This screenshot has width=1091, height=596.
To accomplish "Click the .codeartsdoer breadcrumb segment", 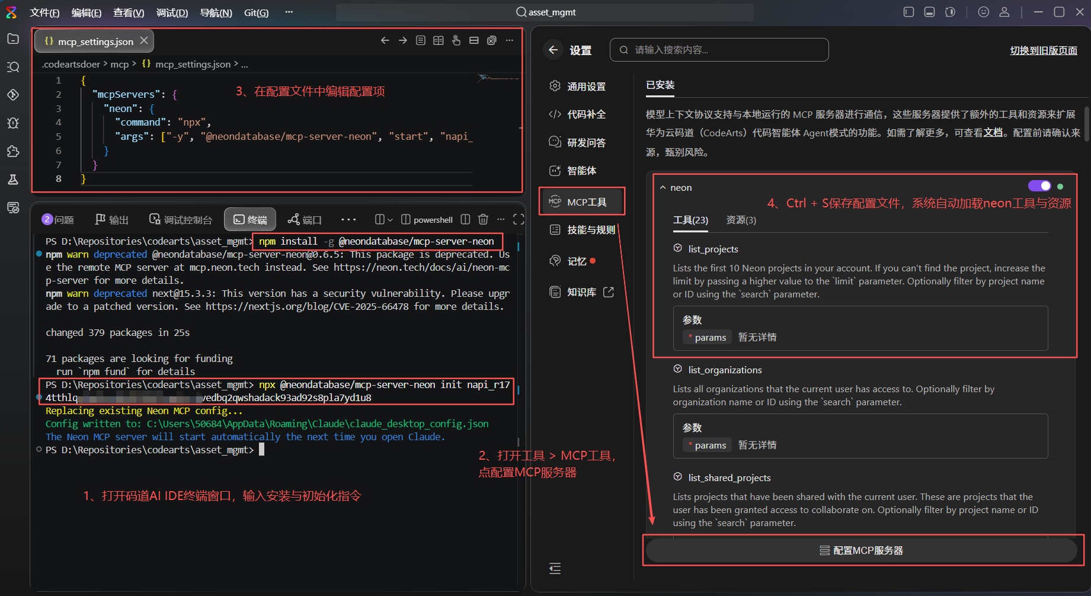I will point(71,64).
